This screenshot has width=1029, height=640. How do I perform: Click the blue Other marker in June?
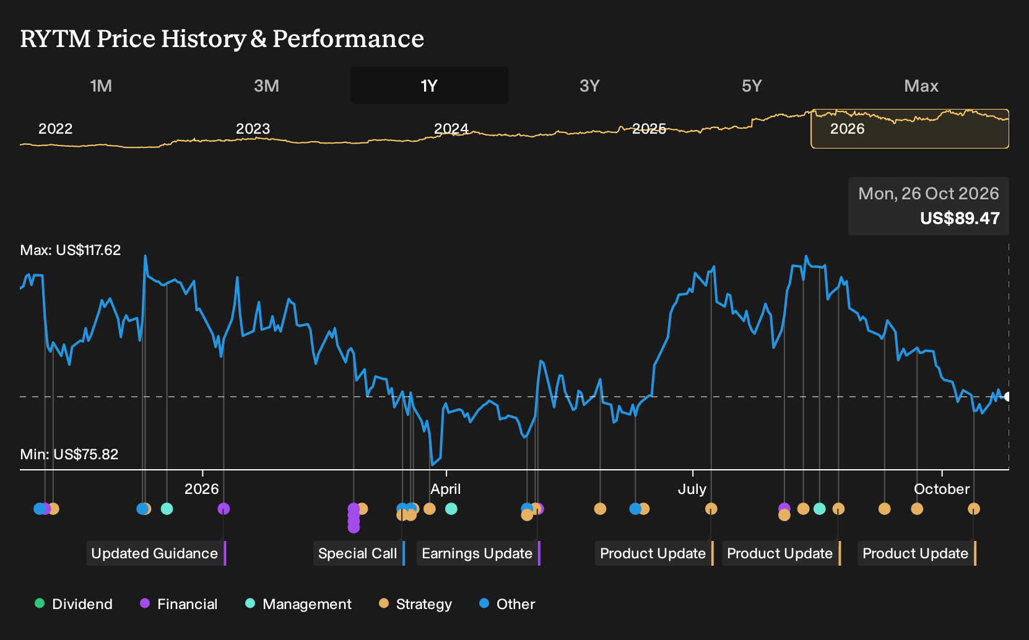(635, 509)
